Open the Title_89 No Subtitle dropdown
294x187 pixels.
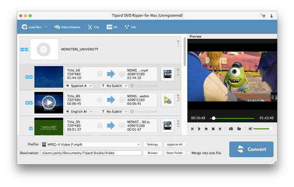point(114,112)
